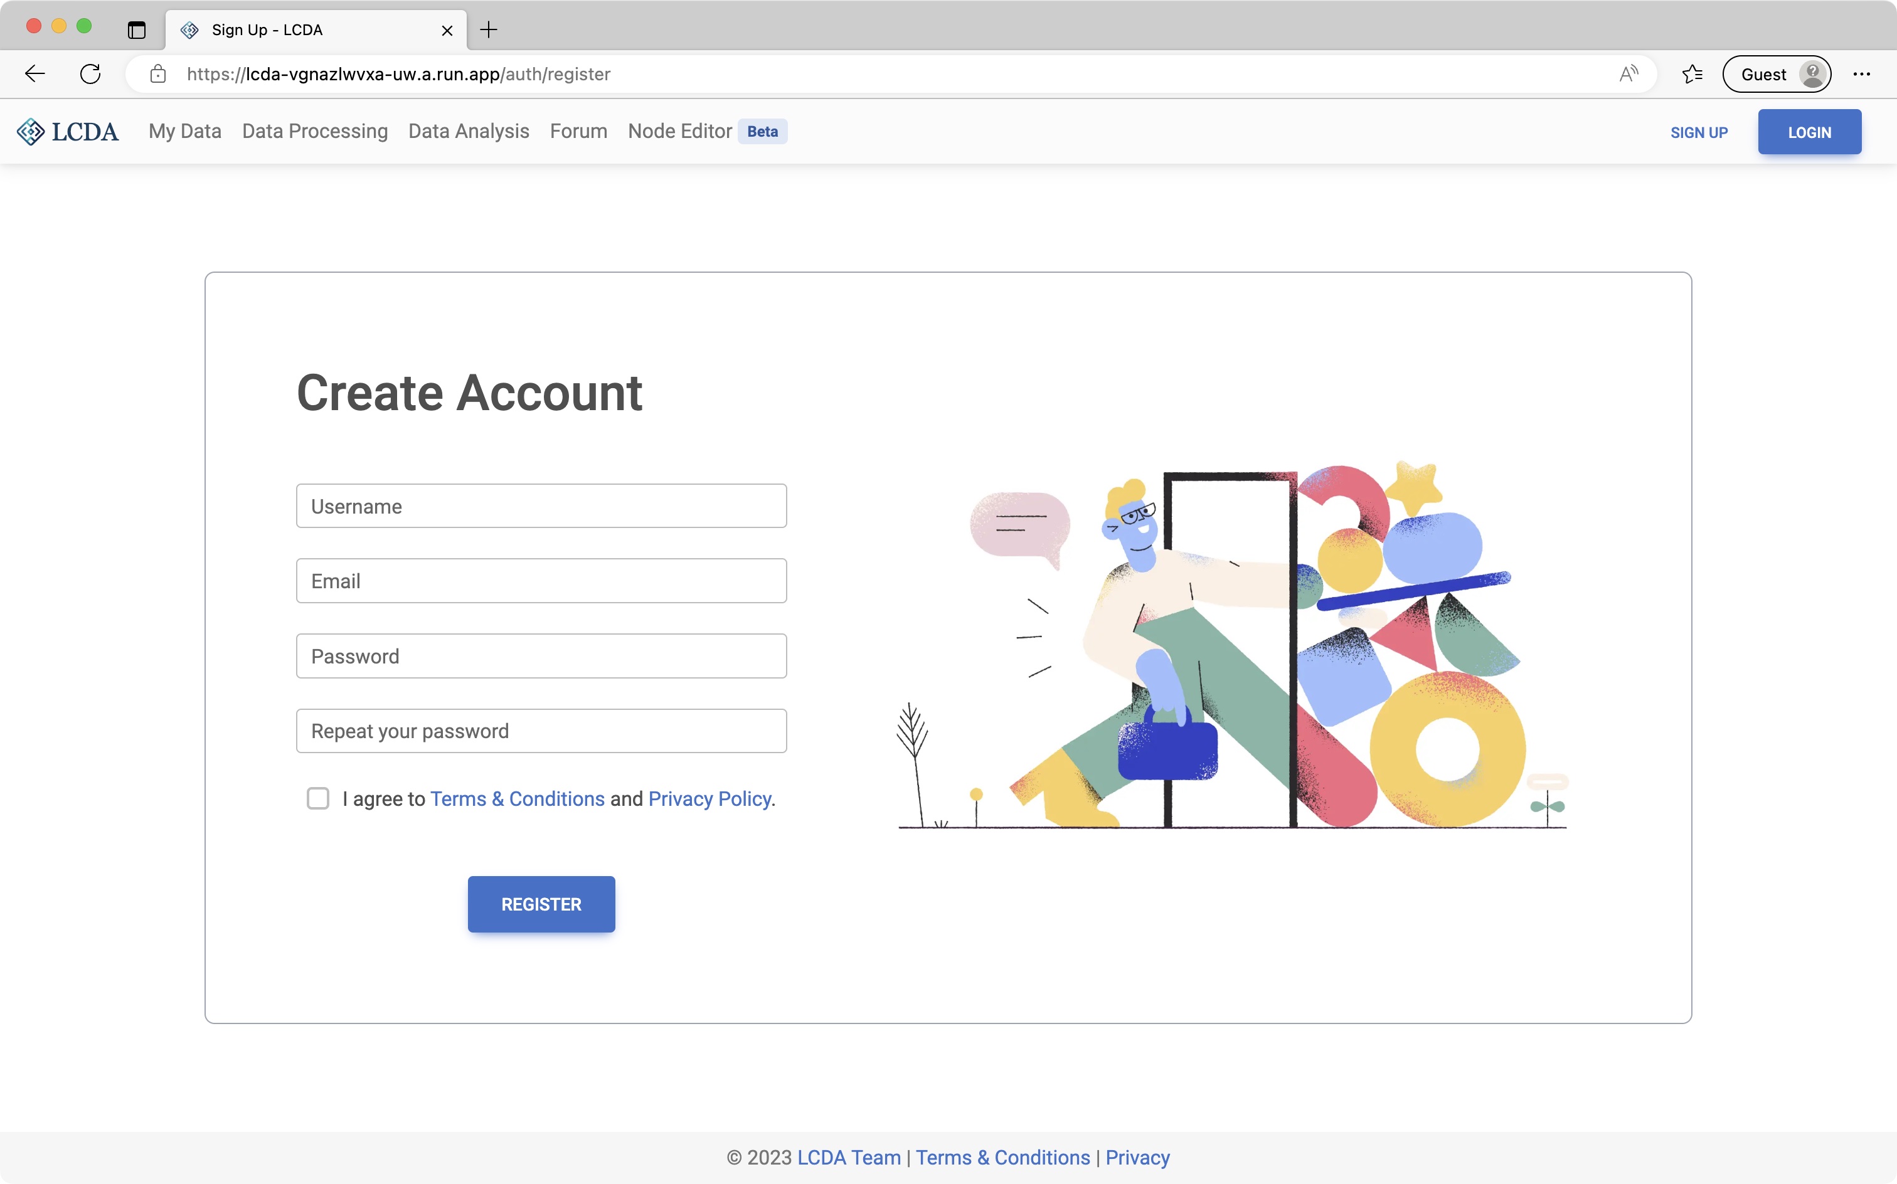The width and height of the screenshot is (1897, 1184).
Task: Reload the page with refresh icon
Action: pyautogui.click(x=91, y=73)
